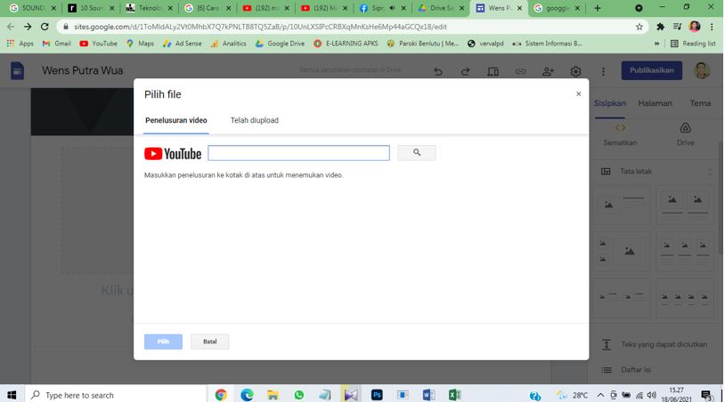Click the redo arrow icon
This screenshot has width=725, height=402.
coord(465,72)
